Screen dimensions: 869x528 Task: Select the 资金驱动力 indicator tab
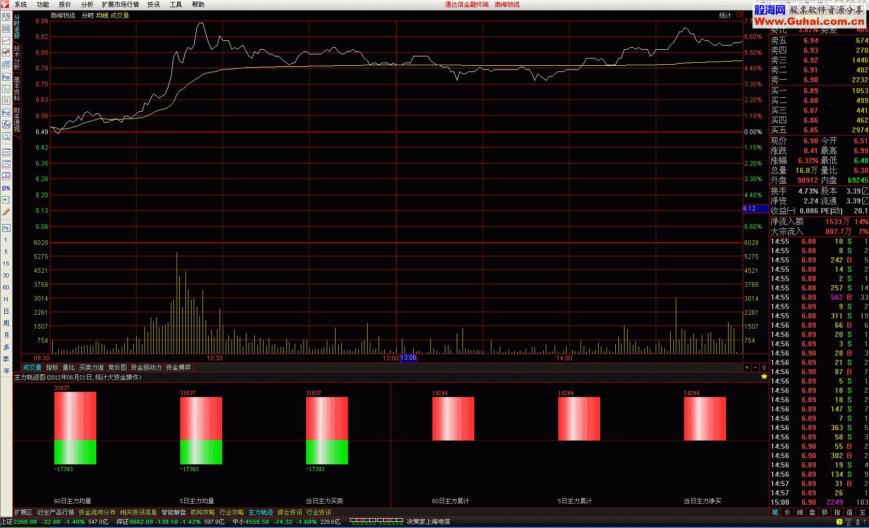(x=146, y=368)
